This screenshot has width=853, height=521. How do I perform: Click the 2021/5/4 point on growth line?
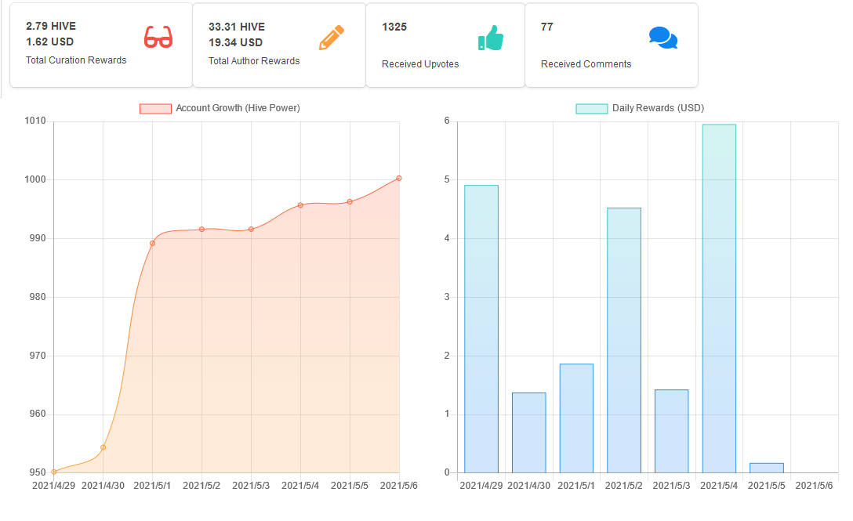tap(300, 205)
